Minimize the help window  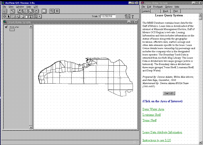coord(194,3)
